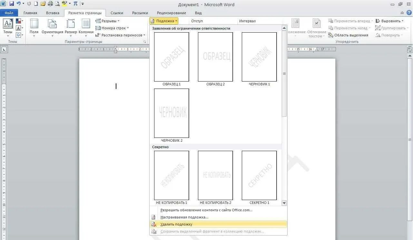Collapse the Подложка watermark dropdown button
The image size is (413, 240).
(164, 21)
